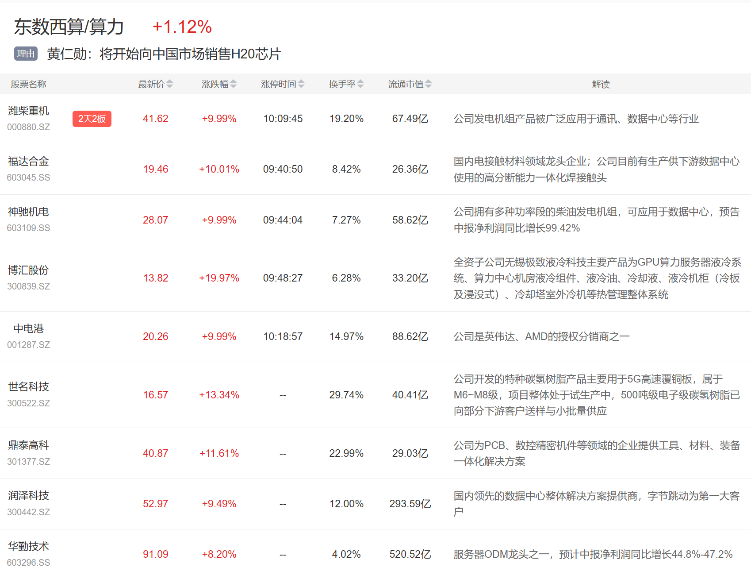Click the 理由 tag badge
Viewport: 751px width, 579px height.
click(x=26, y=54)
